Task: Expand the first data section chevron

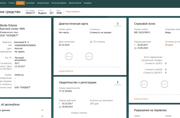Action: click(x=42, y=110)
